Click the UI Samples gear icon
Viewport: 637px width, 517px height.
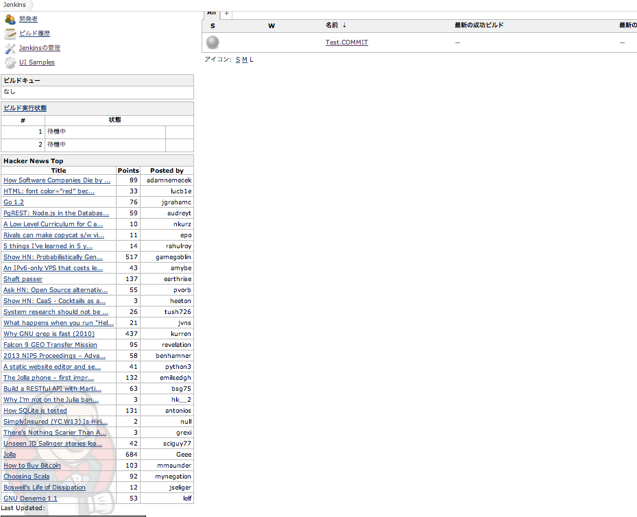pos(10,62)
